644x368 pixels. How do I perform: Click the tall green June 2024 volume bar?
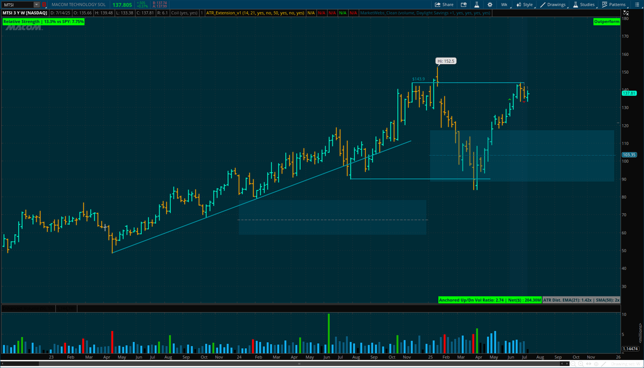tap(329, 333)
